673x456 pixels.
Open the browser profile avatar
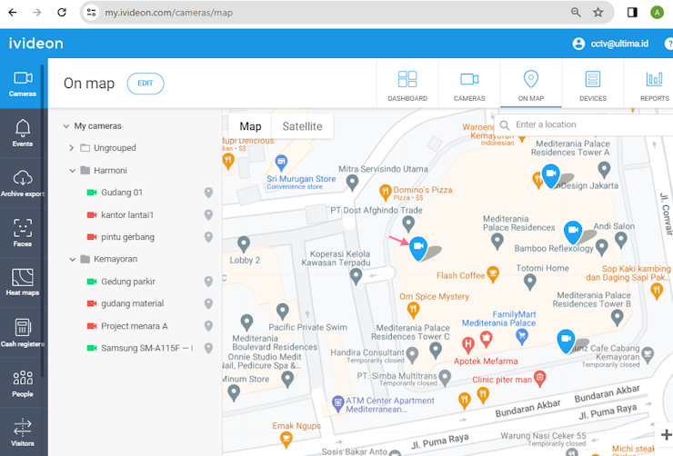coord(657,13)
